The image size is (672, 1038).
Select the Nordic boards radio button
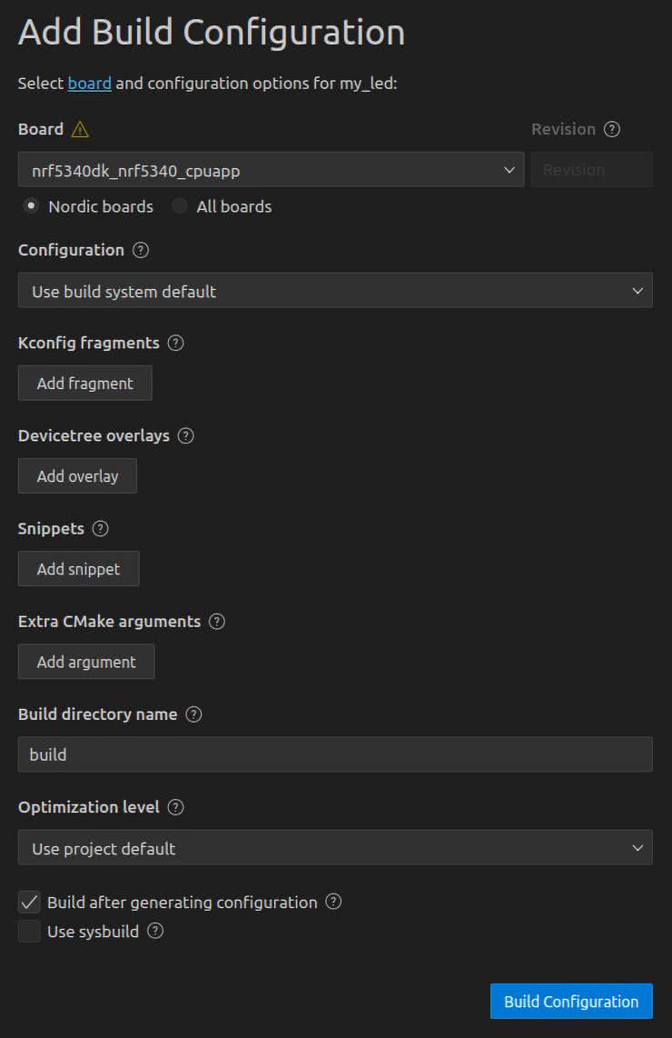coord(31,206)
